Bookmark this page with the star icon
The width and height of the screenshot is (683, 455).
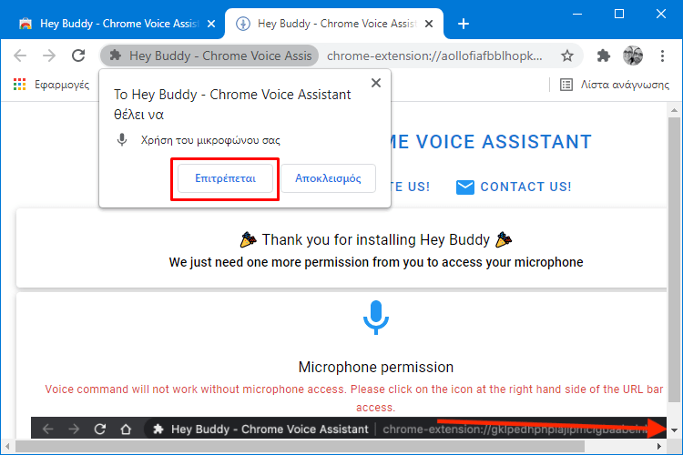(566, 56)
